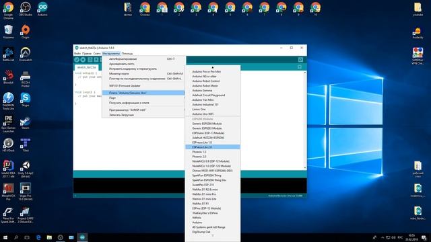Click the Arduino desktop shortcut icon
The height and width of the screenshot is (242, 431).
coord(42,9)
